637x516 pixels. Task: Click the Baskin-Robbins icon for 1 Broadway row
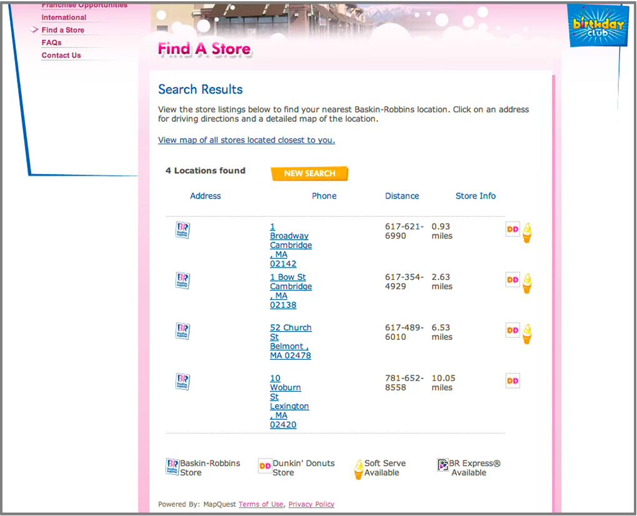(x=183, y=230)
